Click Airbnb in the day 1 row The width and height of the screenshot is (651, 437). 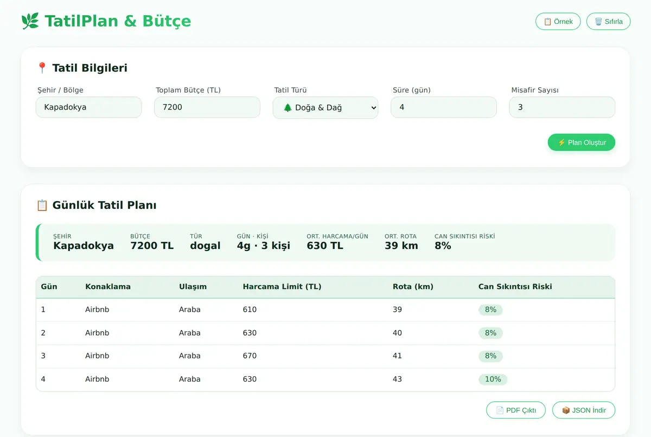tap(97, 310)
